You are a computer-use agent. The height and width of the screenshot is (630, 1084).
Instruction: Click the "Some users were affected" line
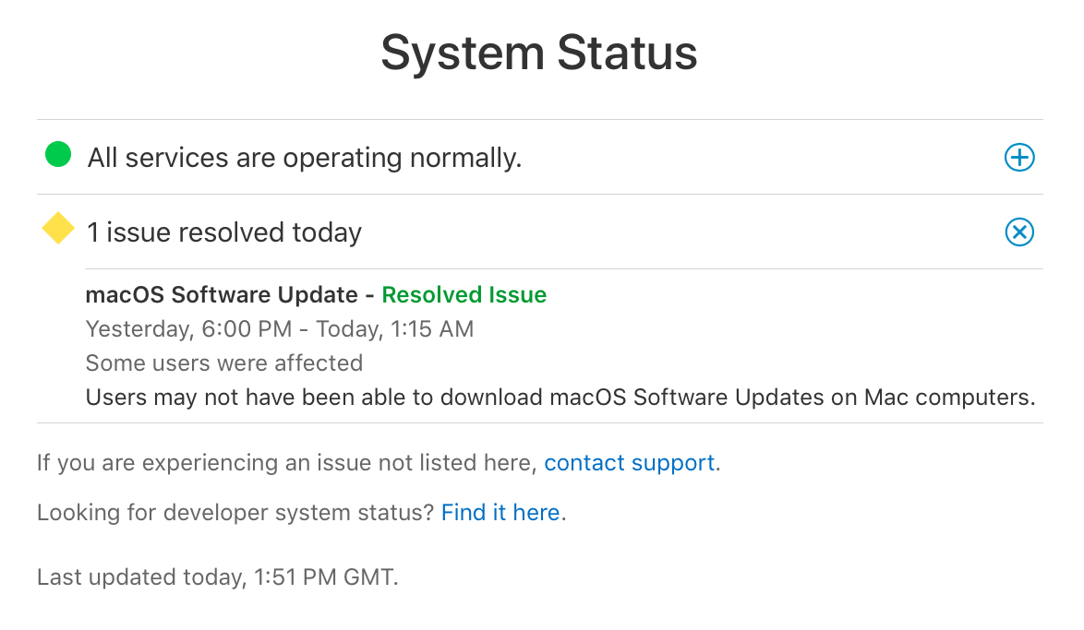[x=223, y=363]
